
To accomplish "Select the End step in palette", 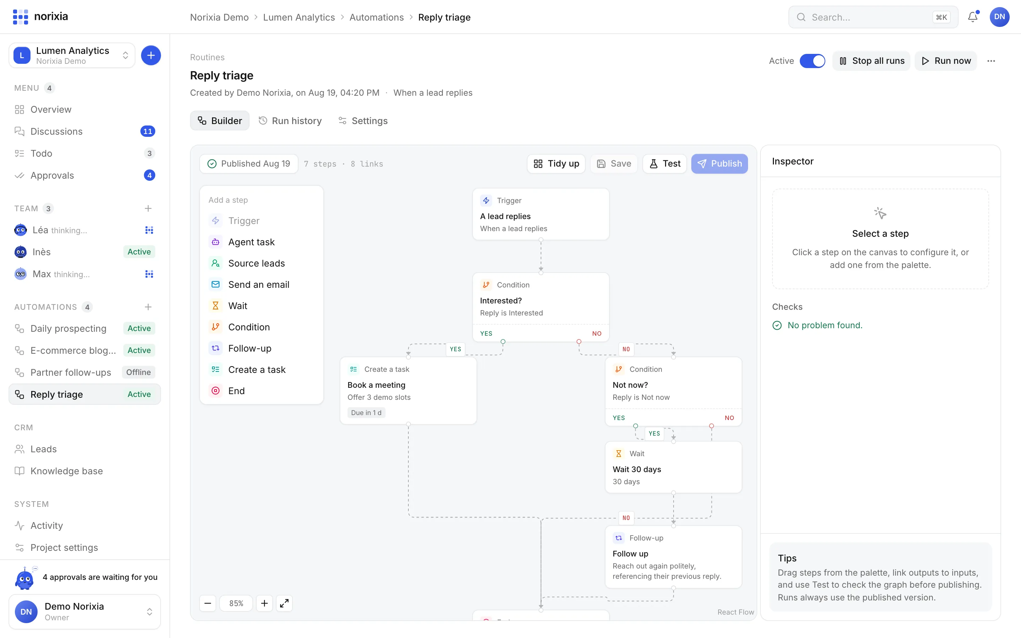I will [262, 391].
